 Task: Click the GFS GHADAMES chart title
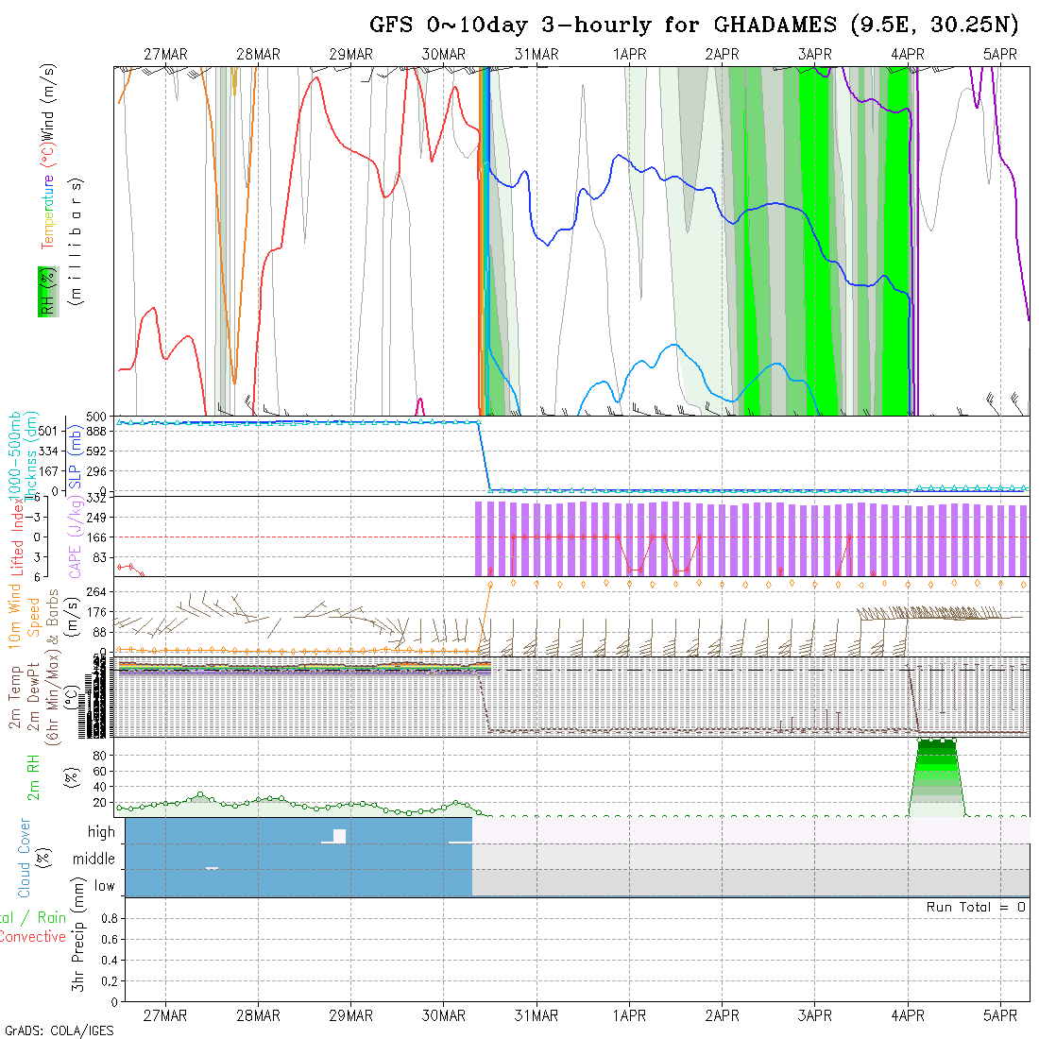pyautogui.click(x=693, y=26)
